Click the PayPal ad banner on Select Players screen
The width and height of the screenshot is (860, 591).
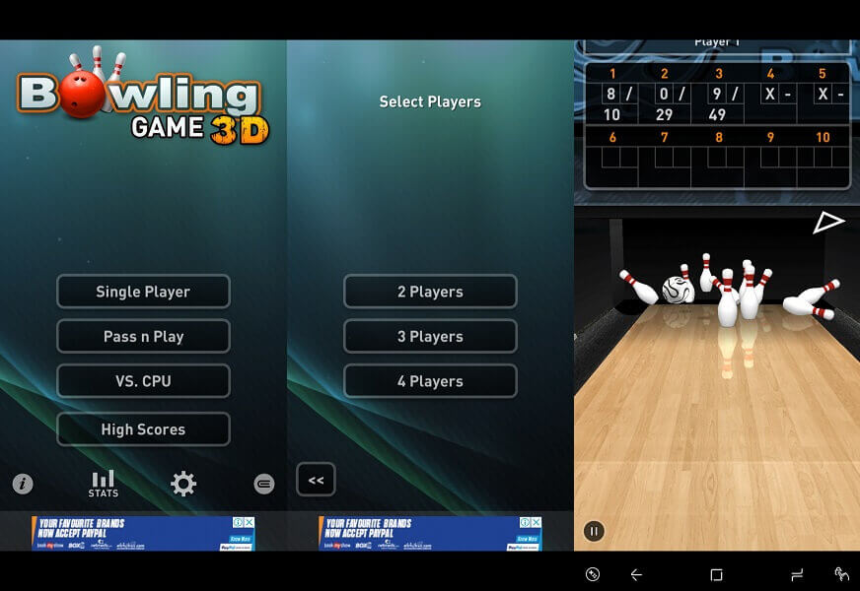coord(430,533)
